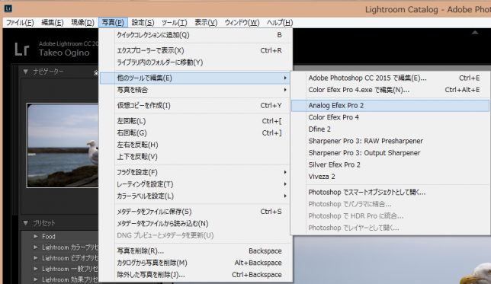
Task: Choose Dfine 2
Action: point(390,129)
